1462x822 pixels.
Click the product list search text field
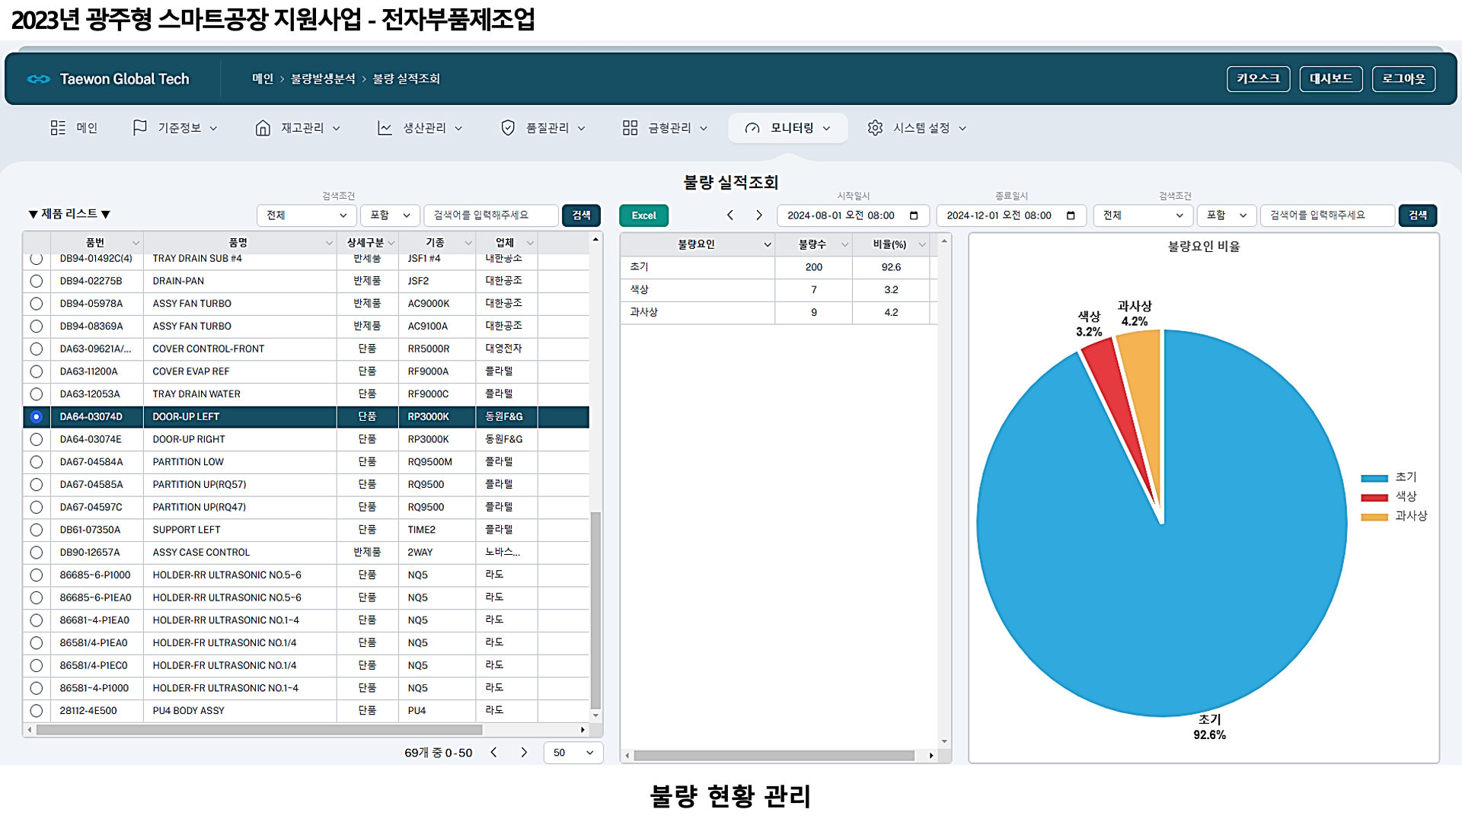point(490,215)
